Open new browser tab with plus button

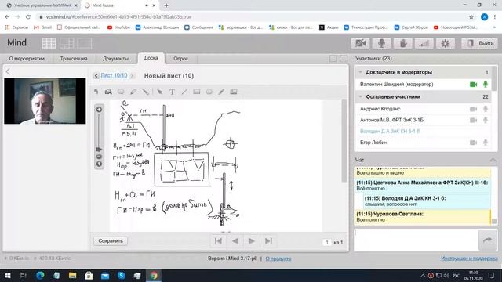click(166, 5)
